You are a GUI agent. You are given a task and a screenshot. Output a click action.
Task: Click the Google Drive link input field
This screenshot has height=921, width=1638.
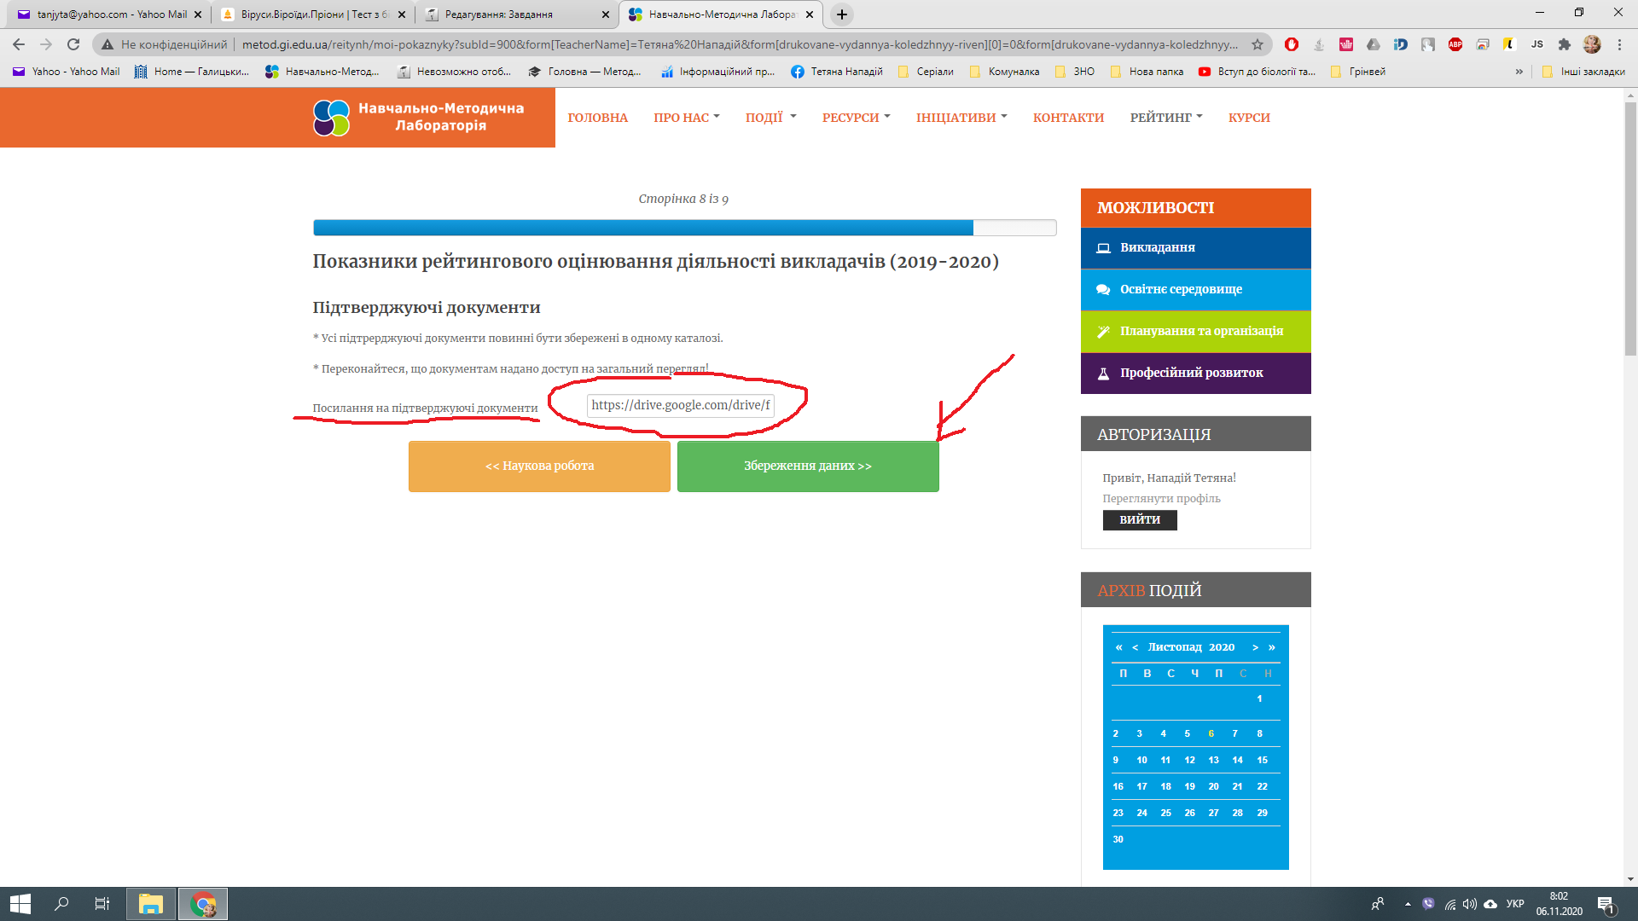(x=680, y=405)
